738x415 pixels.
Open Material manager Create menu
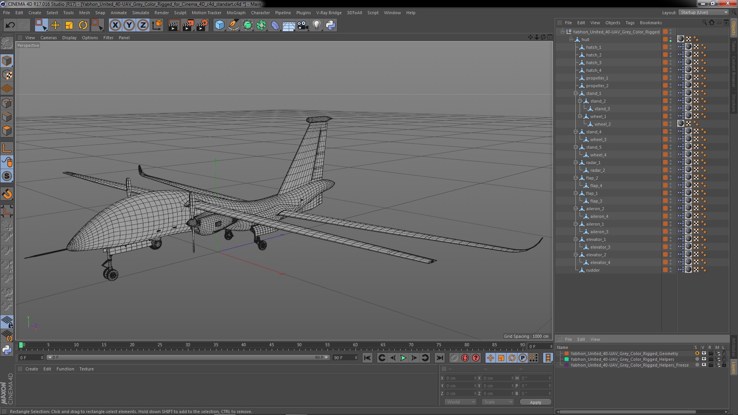[x=32, y=369]
